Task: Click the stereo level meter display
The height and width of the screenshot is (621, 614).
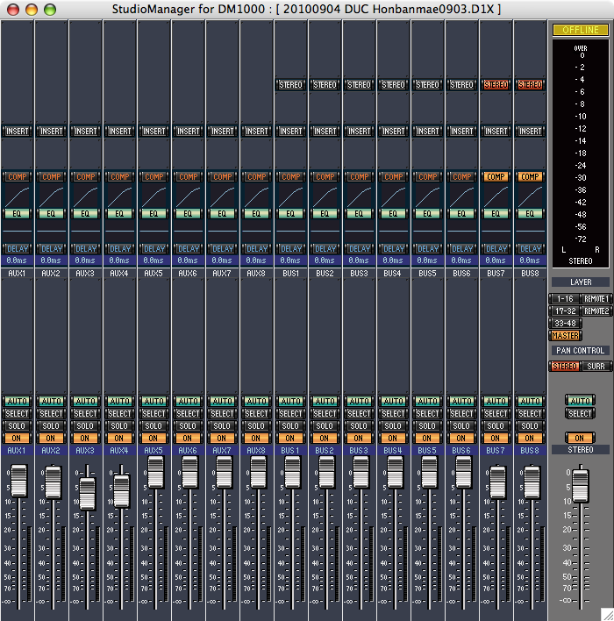Action: coord(581,153)
